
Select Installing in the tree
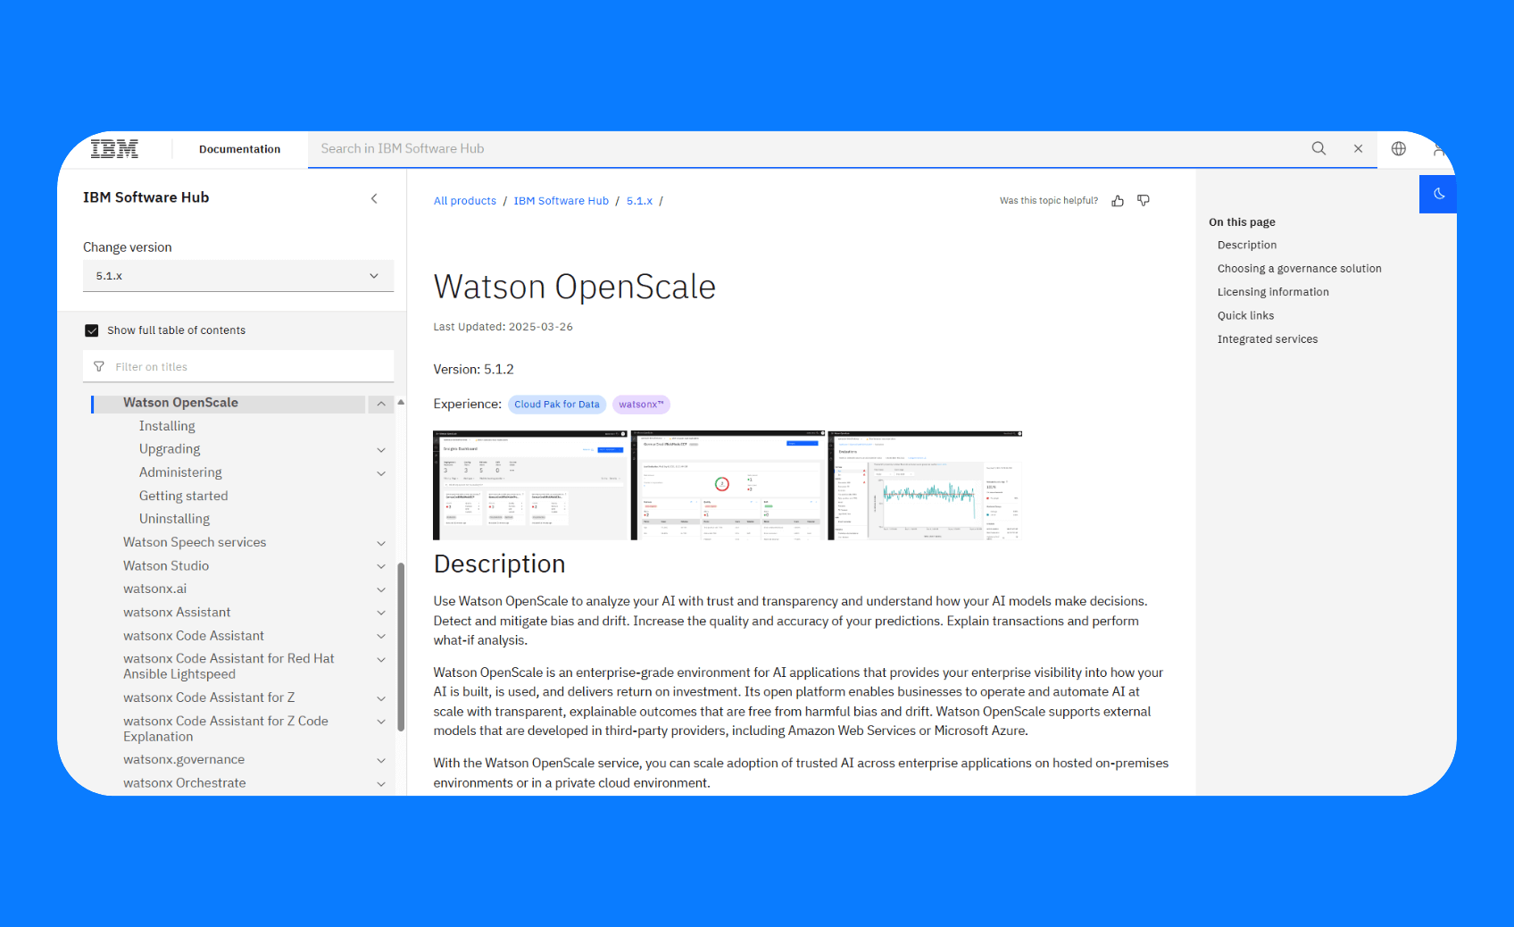pyautogui.click(x=167, y=427)
